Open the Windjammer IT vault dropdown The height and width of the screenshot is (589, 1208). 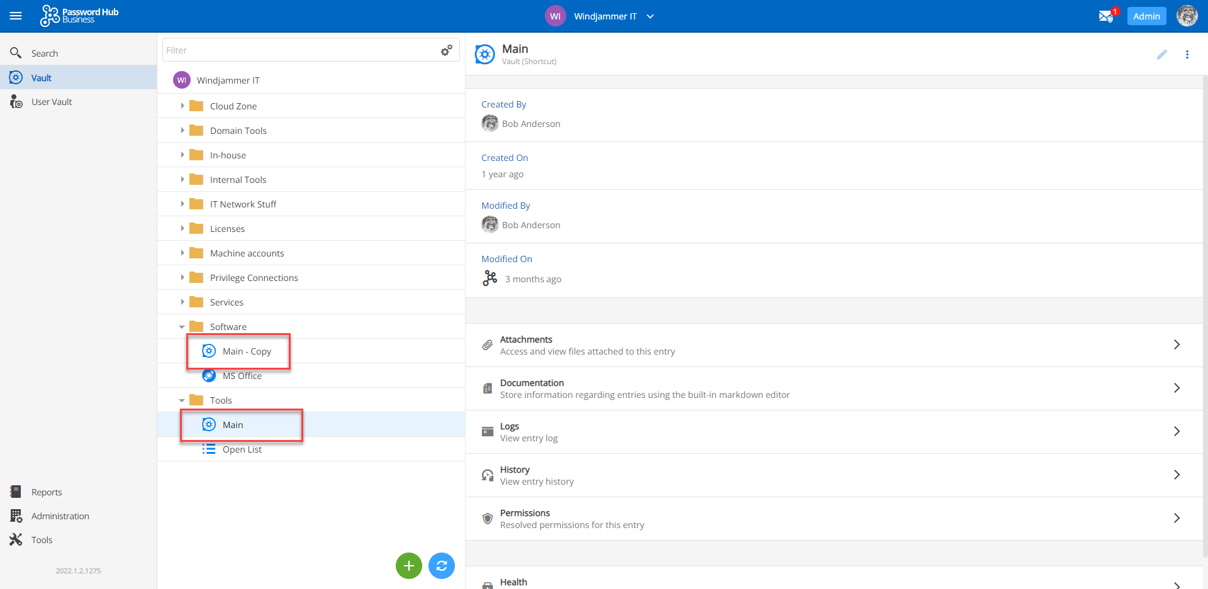click(650, 16)
